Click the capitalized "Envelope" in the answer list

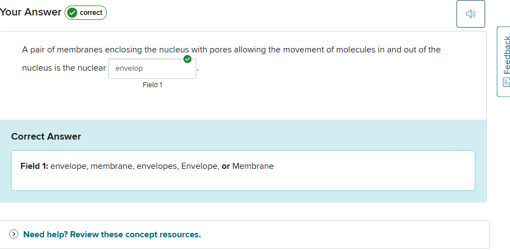pos(199,166)
